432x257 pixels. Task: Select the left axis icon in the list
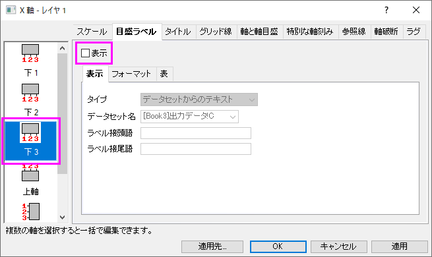(x=31, y=212)
